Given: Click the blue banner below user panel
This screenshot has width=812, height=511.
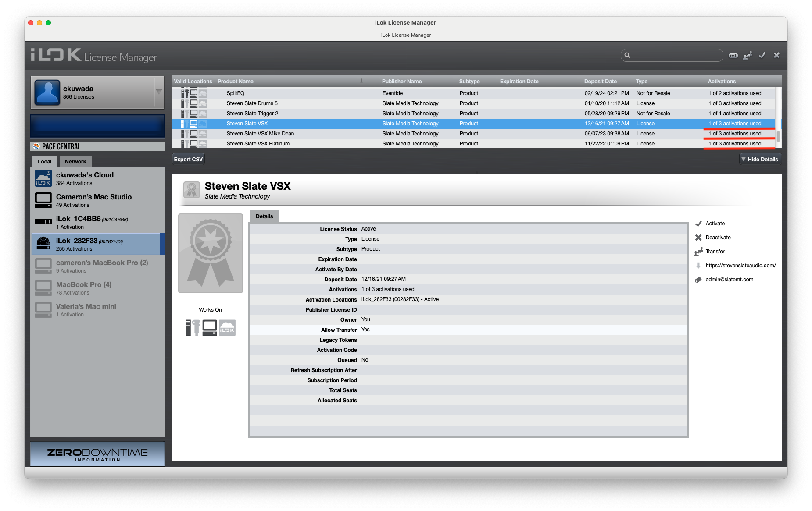Looking at the screenshot, I should pos(97,126).
